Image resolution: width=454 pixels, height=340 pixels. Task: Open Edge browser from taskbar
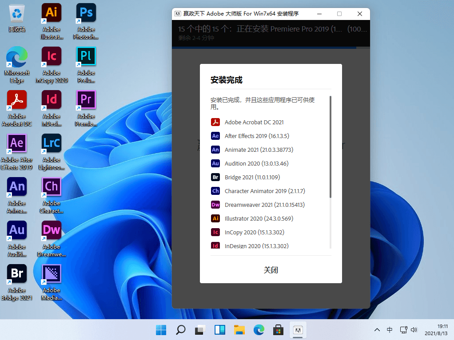tap(259, 330)
